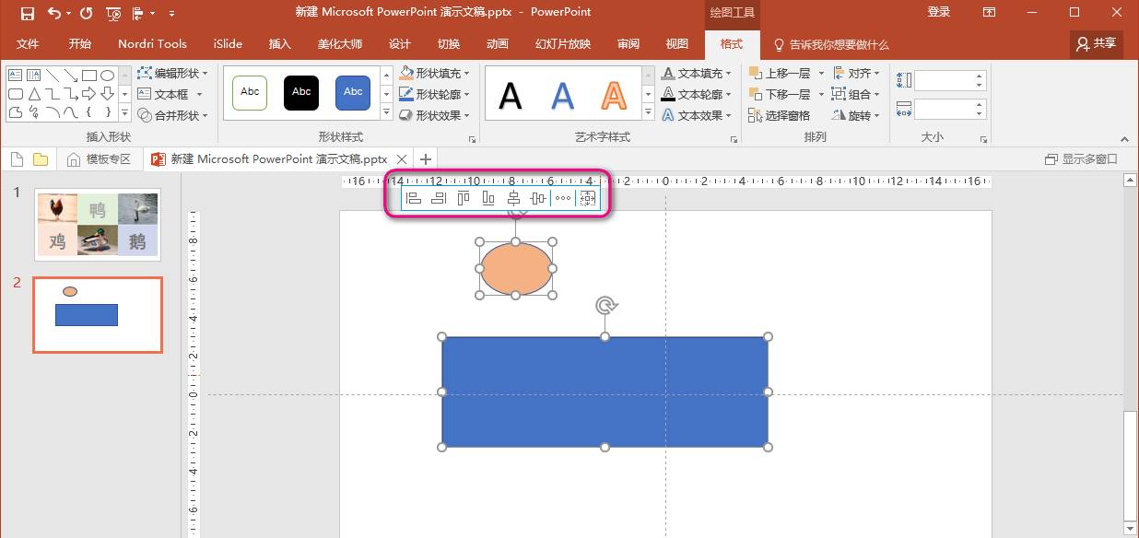Click the align top icon in floating toolbar

[464, 198]
